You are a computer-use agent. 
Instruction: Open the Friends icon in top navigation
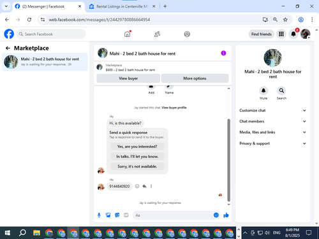(x=157, y=34)
